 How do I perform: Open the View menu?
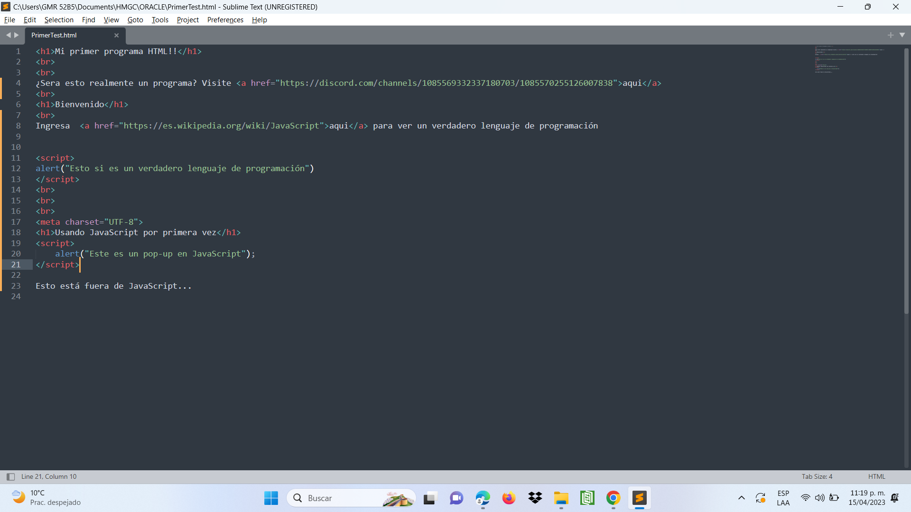tap(111, 20)
